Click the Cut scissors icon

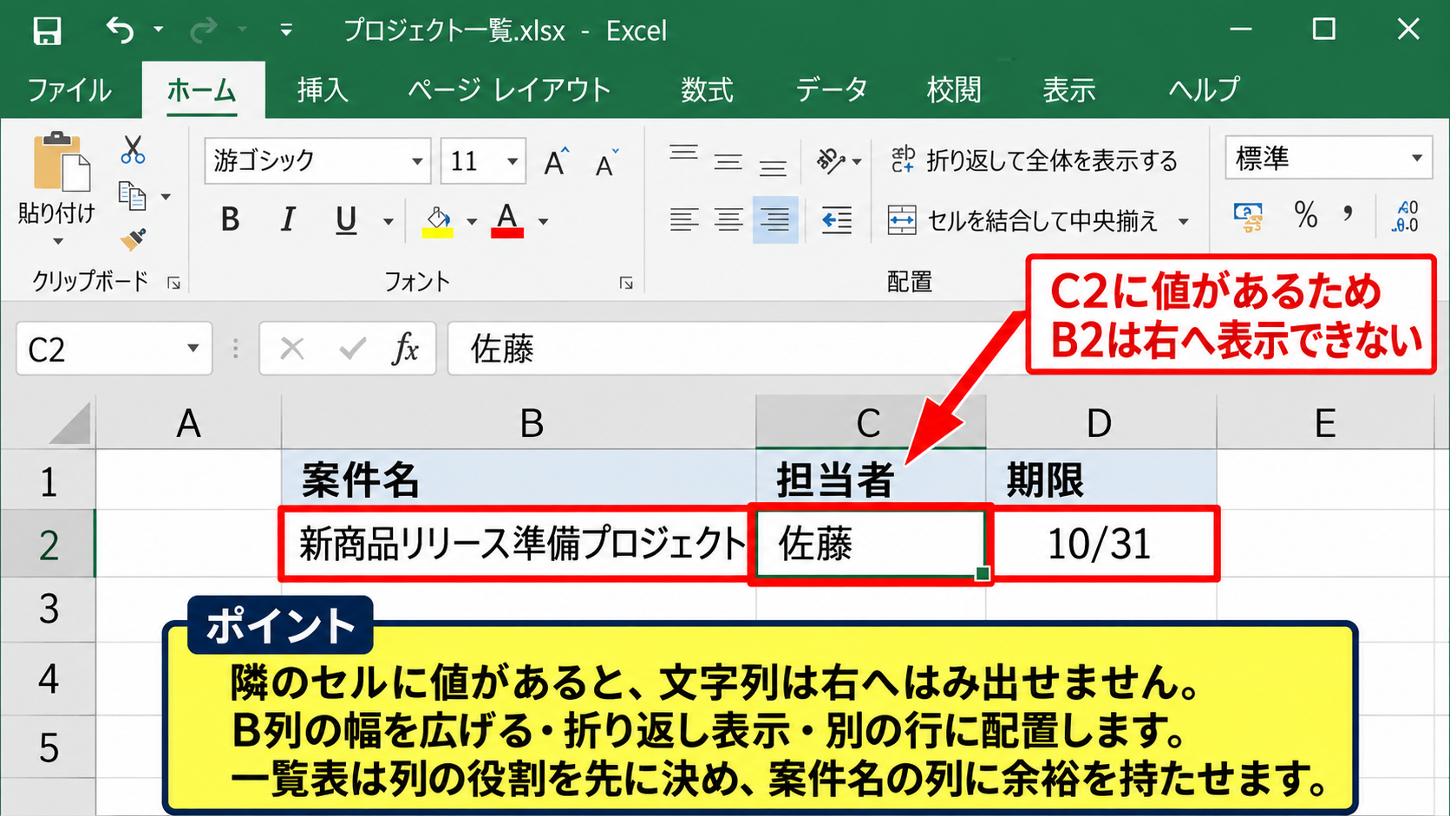point(133,149)
